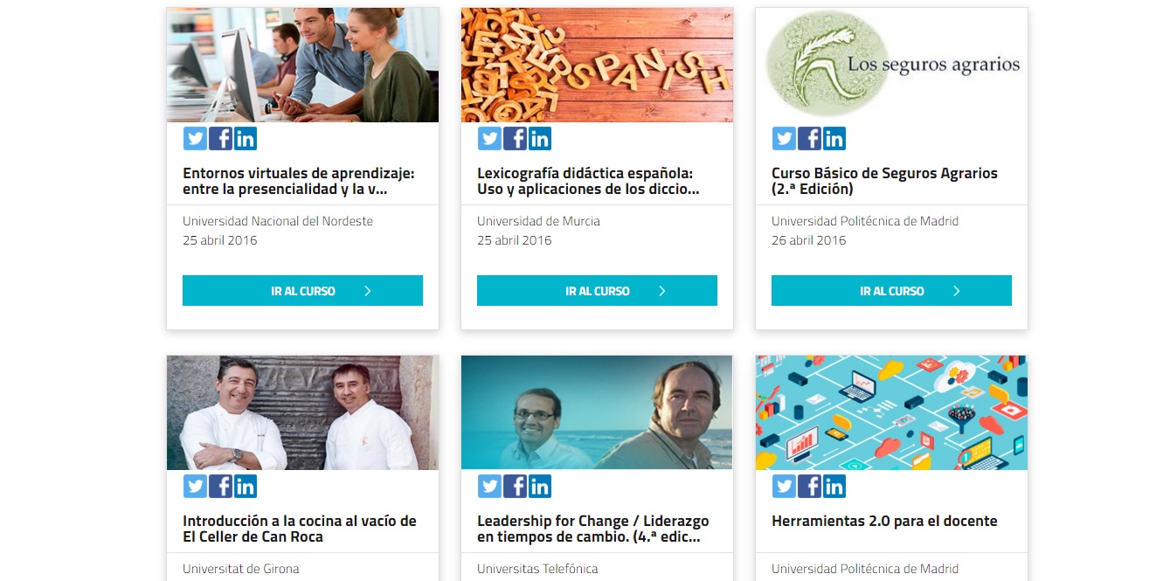Open Herramientas 2.0 para el docente title
The height and width of the screenshot is (581, 1170).
[884, 521]
